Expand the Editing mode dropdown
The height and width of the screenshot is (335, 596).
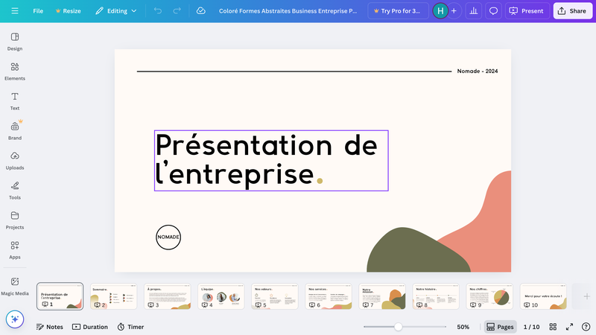click(x=115, y=11)
